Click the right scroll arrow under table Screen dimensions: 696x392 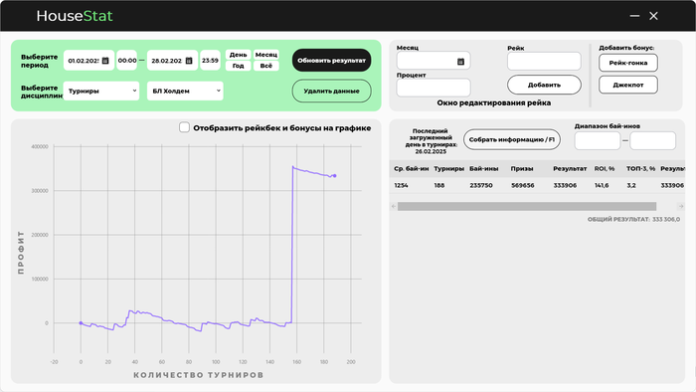[x=681, y=206]
